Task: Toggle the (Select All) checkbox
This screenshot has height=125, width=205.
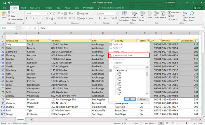Action: point(118,71)
